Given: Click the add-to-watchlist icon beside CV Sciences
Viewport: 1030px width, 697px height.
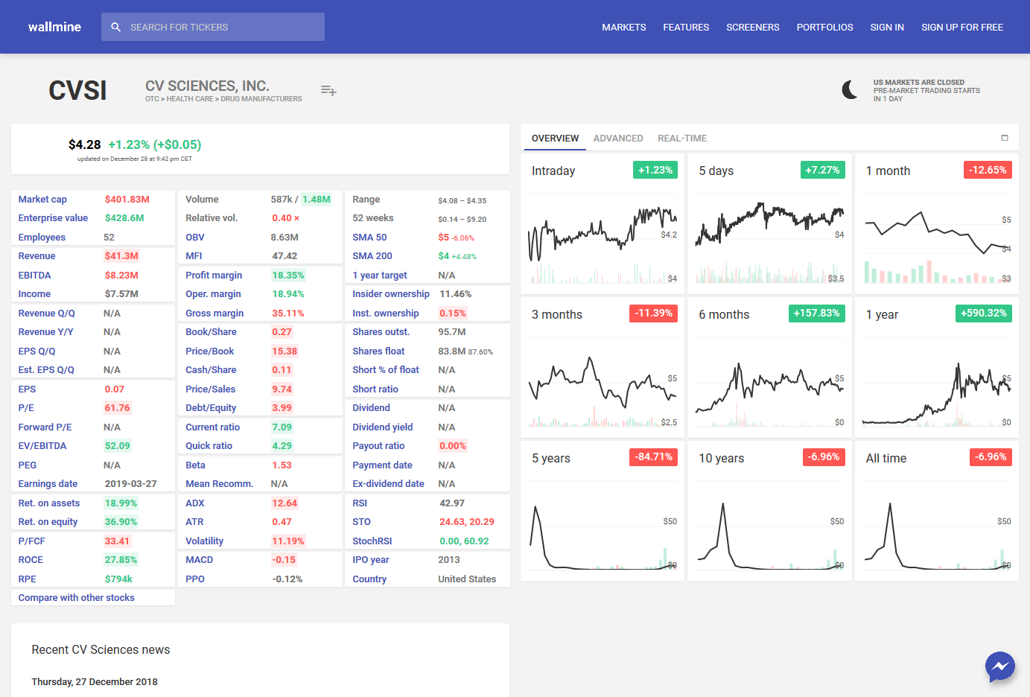Looking at the screenshot, I should pos(328,91).
